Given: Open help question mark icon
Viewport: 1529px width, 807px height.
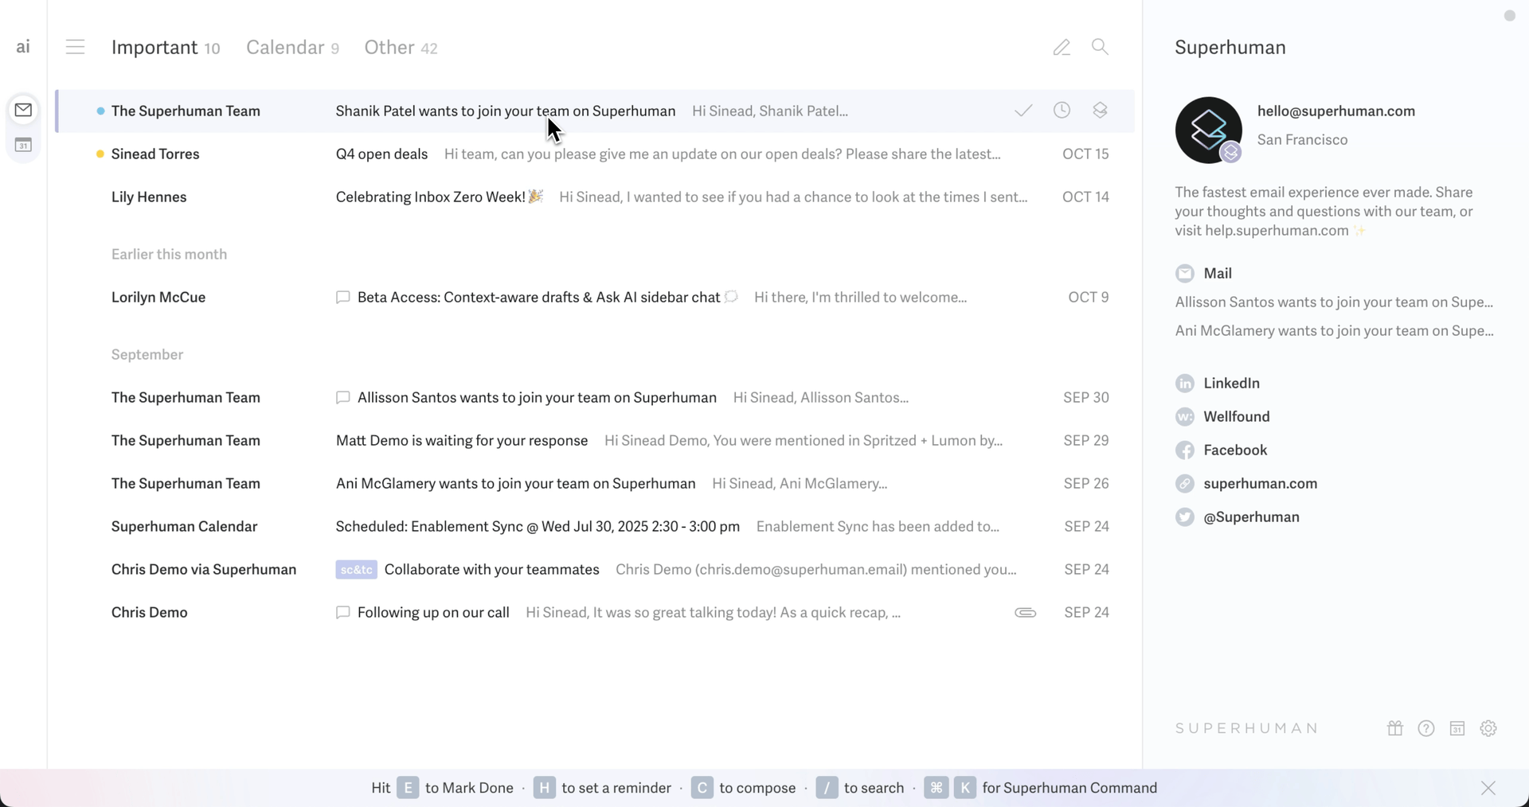Looking at the screenshot, I should 1425,728.
